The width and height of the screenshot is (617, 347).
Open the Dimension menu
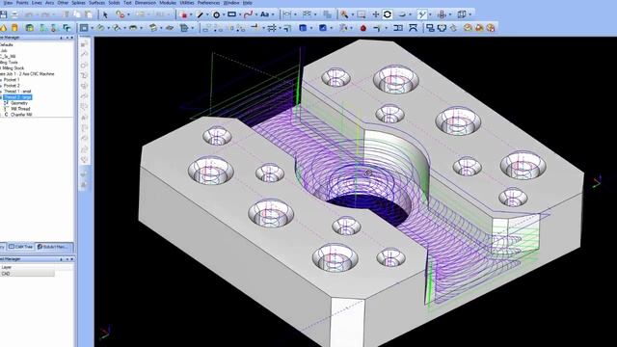146,3
